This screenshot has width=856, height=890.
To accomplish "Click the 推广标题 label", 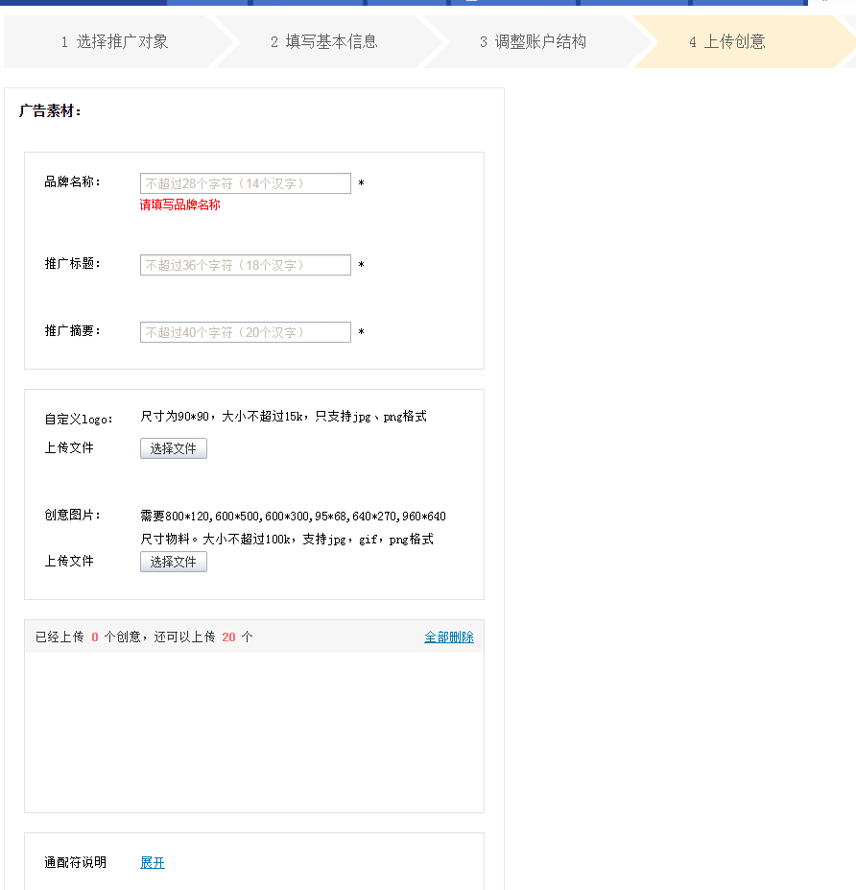I will click(x=73, y=263).
